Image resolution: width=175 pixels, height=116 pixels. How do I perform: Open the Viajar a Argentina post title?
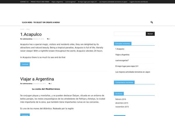point(37,79)
